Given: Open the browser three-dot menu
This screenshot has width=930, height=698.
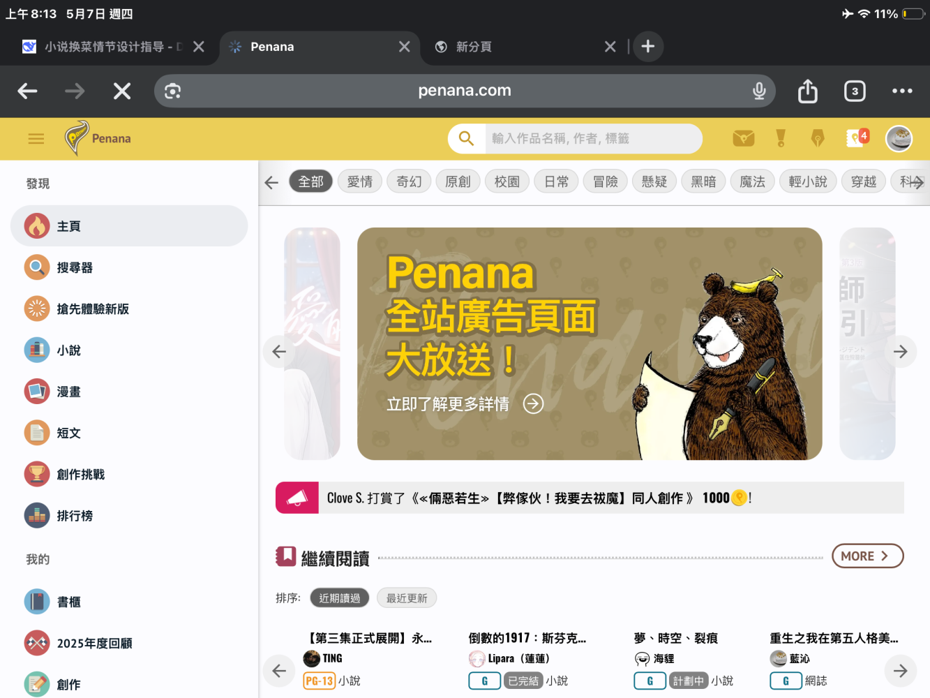Looking at the screenshot, I should [x=902, y=91].
